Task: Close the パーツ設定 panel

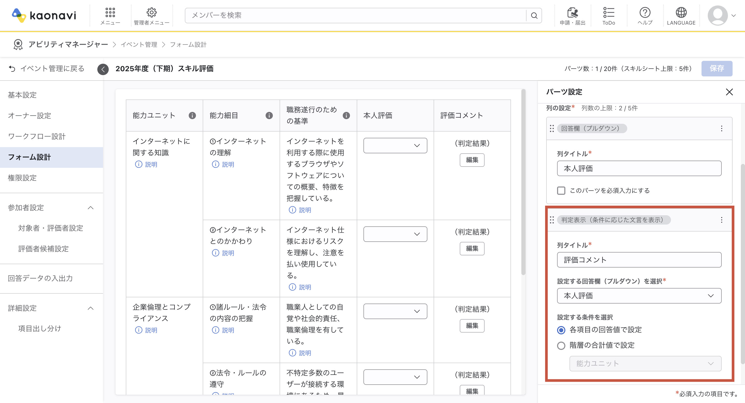Action: pos(729,92)
